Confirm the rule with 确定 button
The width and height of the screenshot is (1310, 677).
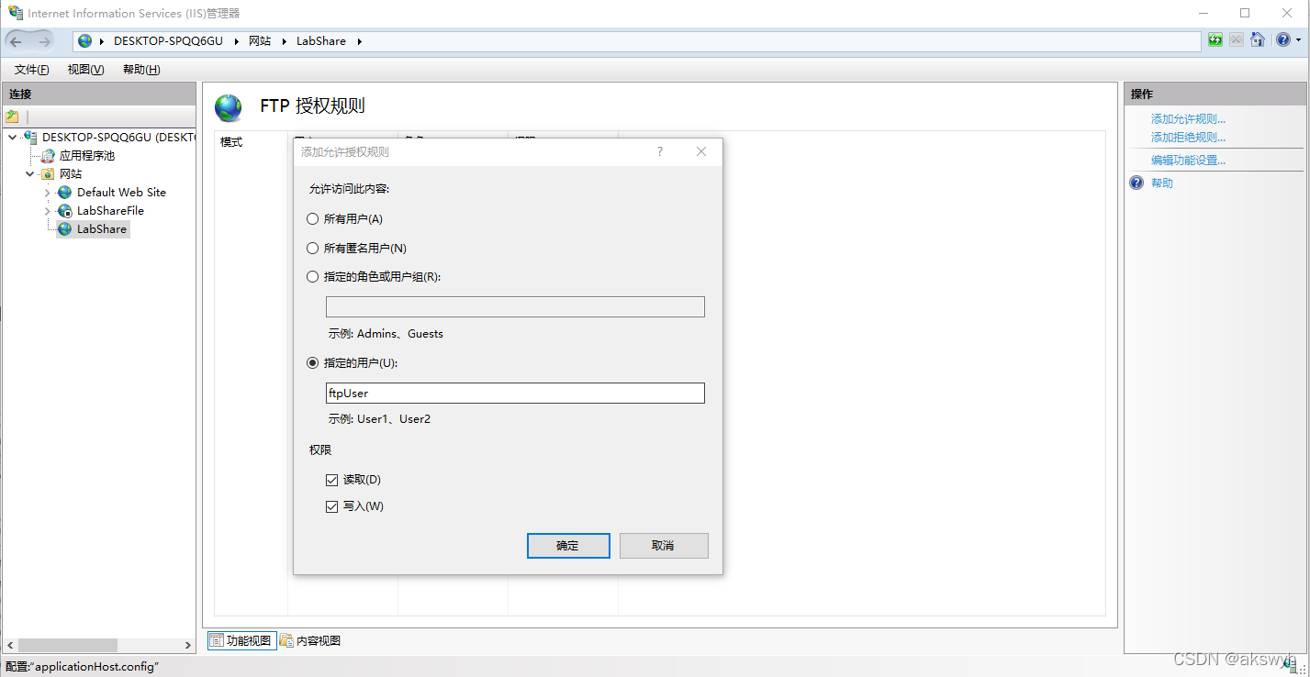point(568,546)
